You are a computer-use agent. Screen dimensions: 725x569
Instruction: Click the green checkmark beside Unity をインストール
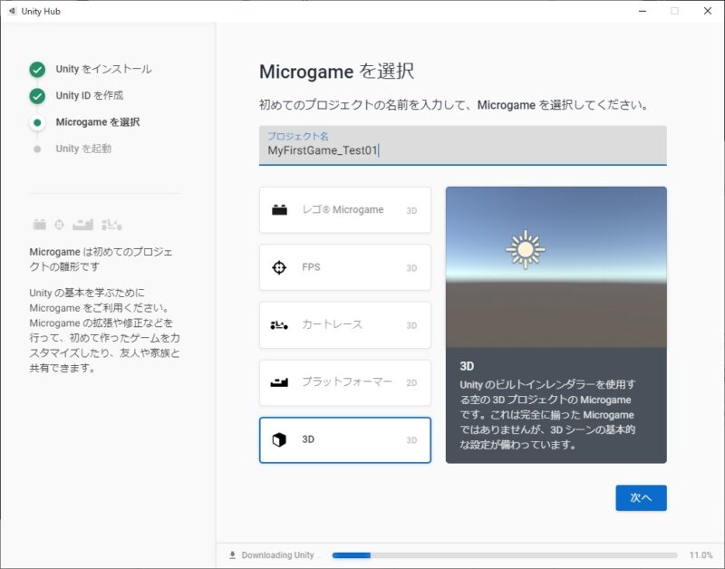click(x=37, y=70)
